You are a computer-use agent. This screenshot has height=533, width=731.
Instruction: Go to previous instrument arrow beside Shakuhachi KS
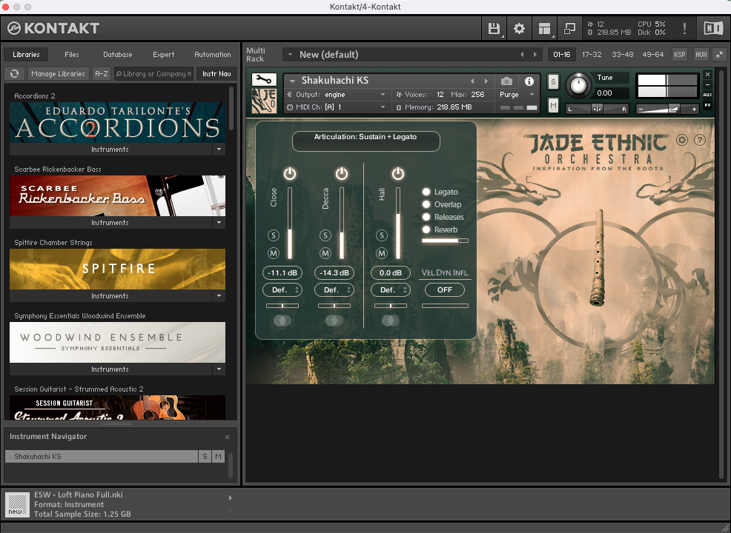(472, 81)
